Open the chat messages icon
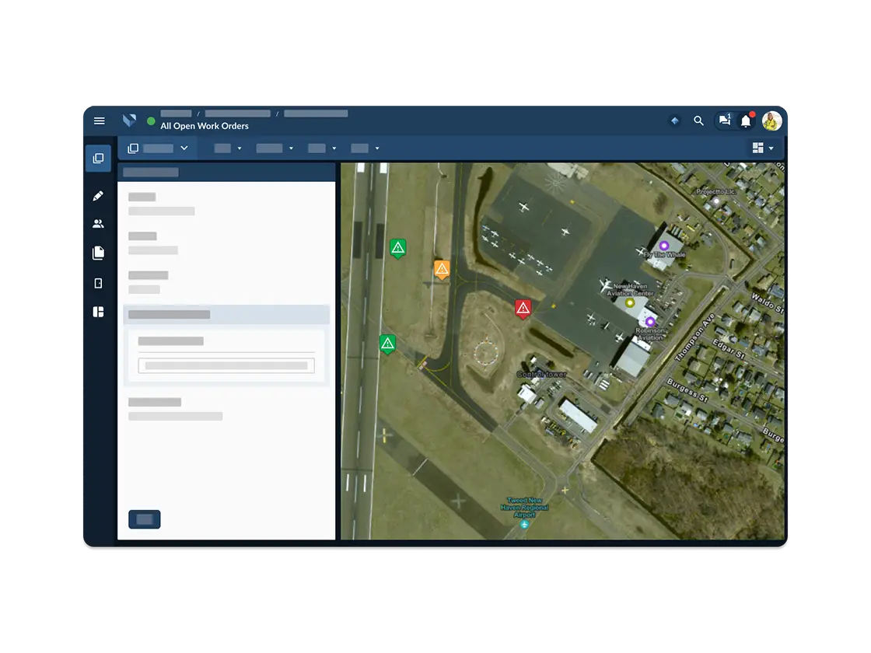 pos(725,120)
